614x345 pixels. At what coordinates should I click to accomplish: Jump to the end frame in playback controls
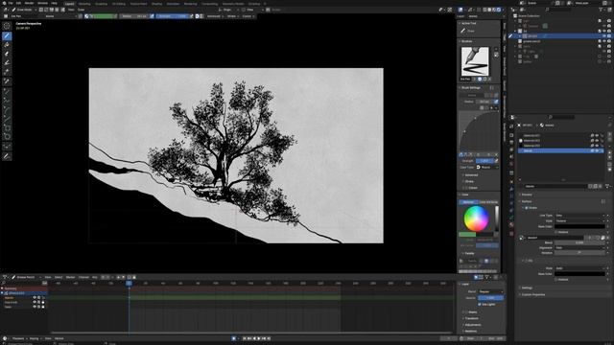pos(269,338)
